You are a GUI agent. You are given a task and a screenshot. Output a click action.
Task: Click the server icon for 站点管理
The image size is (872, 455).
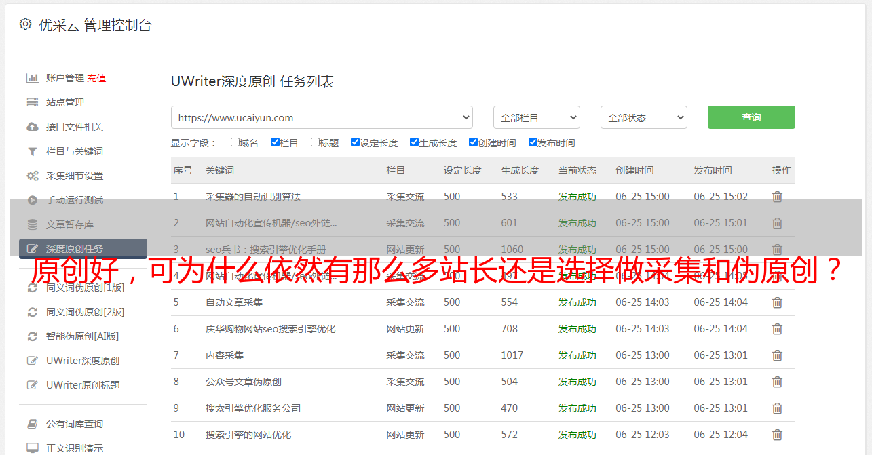tap(32, 102)
